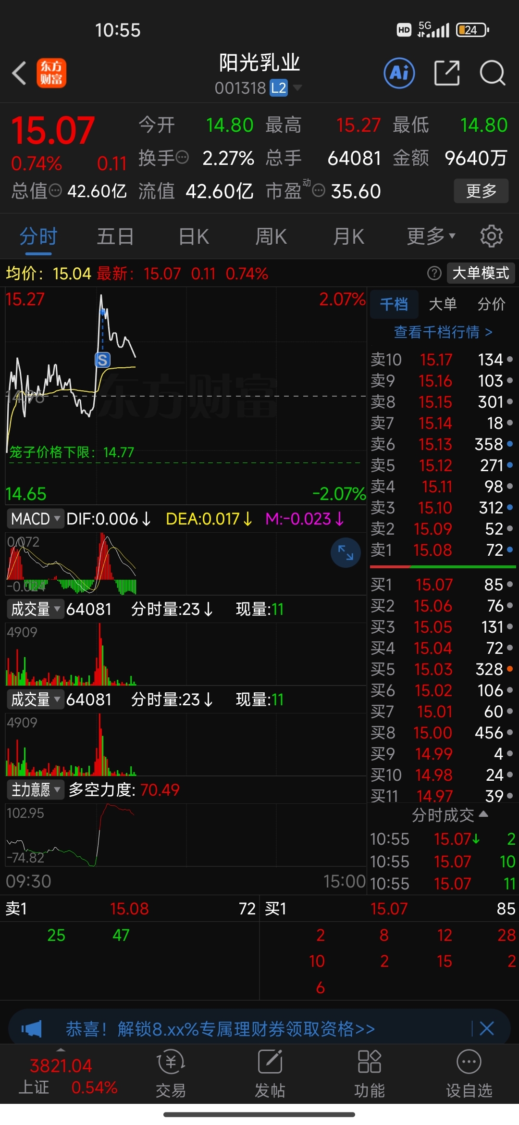Screen dimensions: 519x1125
Task: Tap the 卖1 row at 15.08 in order book
Action: pos(442,550)
